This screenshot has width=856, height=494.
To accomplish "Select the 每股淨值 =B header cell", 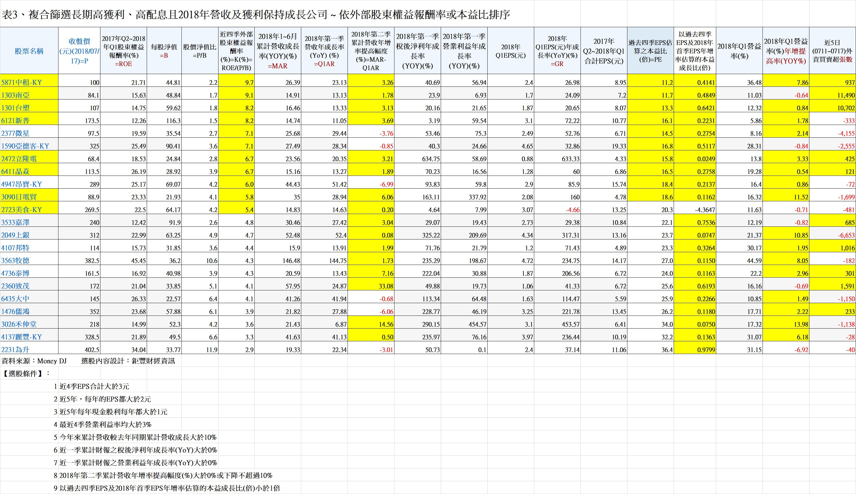I will tap(164, 51).
